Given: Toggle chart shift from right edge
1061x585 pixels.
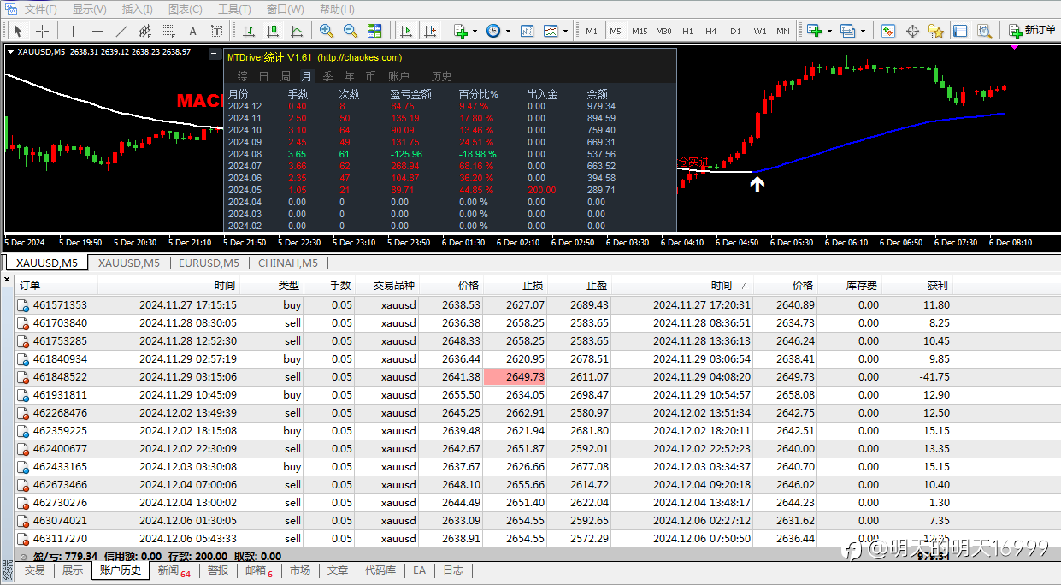Looking at the screenshot, I should (x=430, y=31).
